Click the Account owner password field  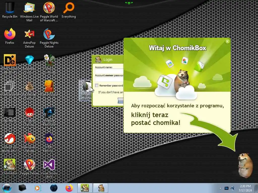tap(109, 79)
